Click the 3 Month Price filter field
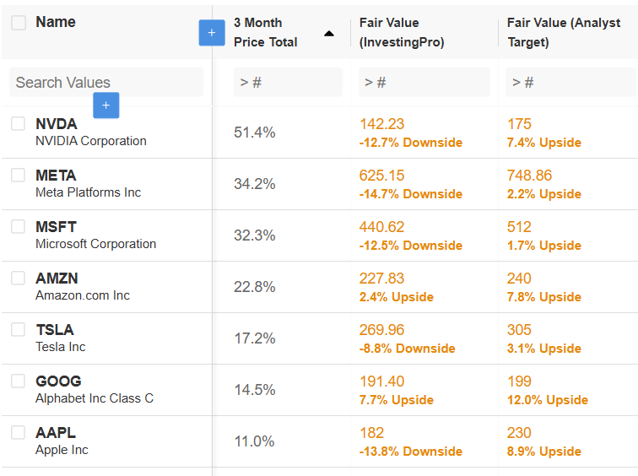 tap(288, 82)
